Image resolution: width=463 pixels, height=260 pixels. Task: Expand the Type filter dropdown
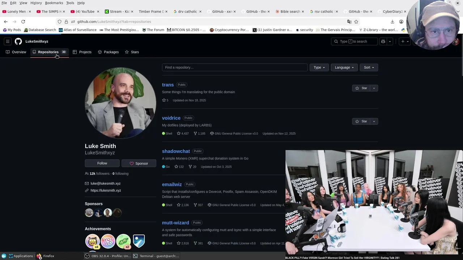click(319, 68)
